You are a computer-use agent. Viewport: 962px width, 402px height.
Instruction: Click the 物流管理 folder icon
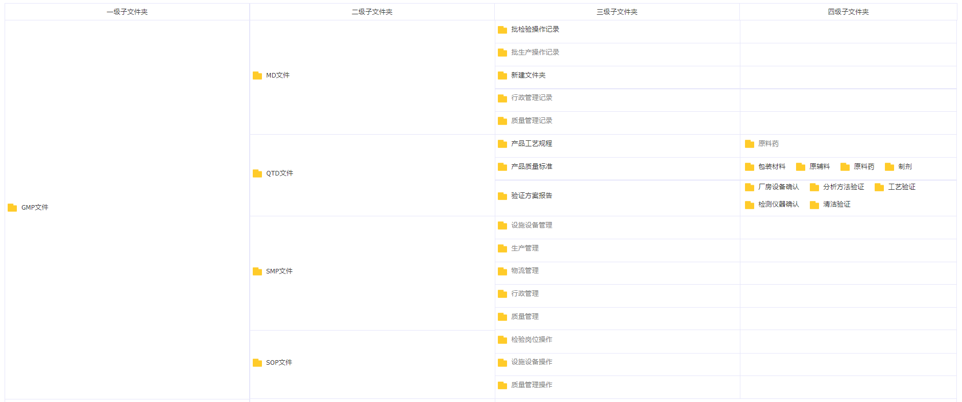pyautogui.click(x=502, y=271)
